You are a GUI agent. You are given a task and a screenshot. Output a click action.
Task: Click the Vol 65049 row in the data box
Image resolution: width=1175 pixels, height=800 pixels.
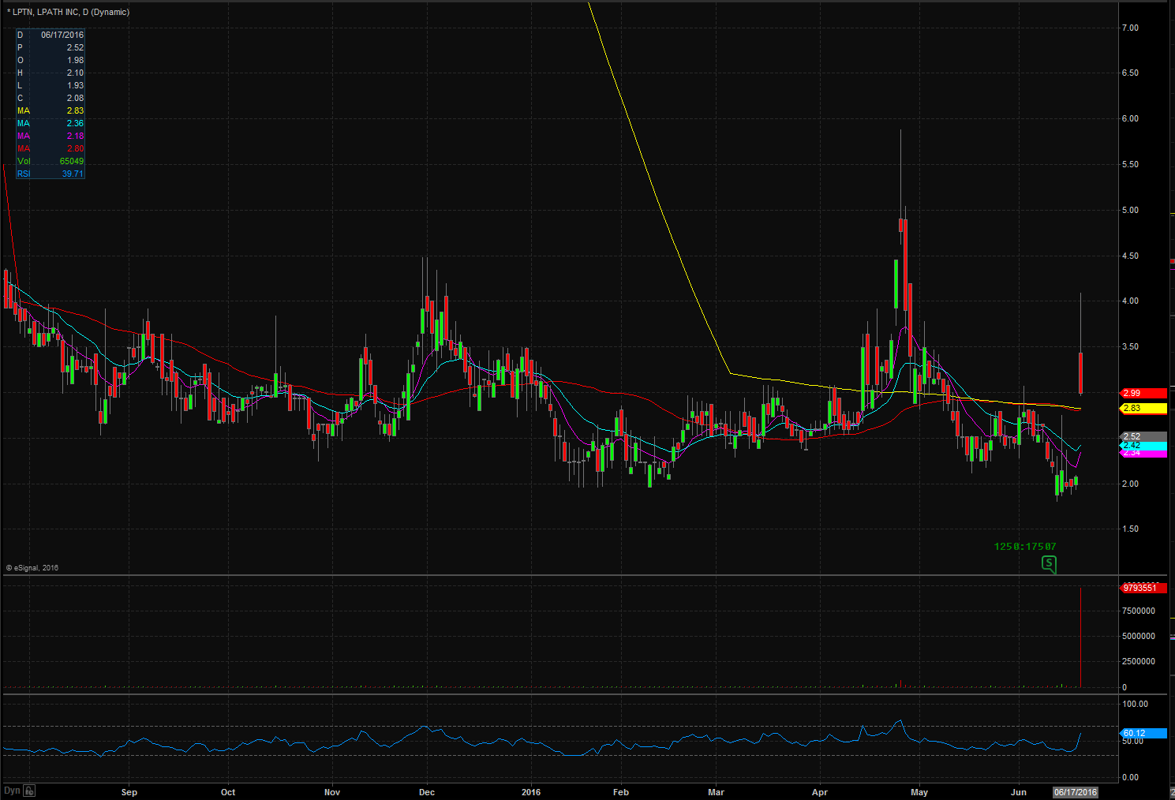coord(51,161)
